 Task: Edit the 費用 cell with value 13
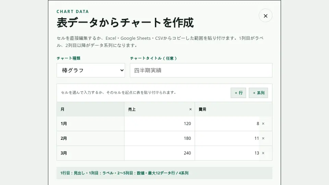pyautogui.click(x=228, y=153)
